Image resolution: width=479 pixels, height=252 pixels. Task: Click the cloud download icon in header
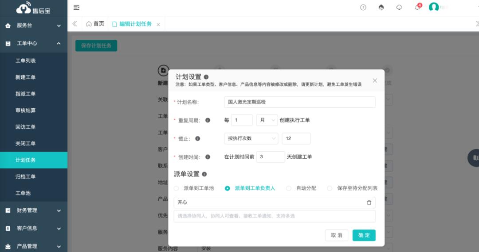point(399,8)
